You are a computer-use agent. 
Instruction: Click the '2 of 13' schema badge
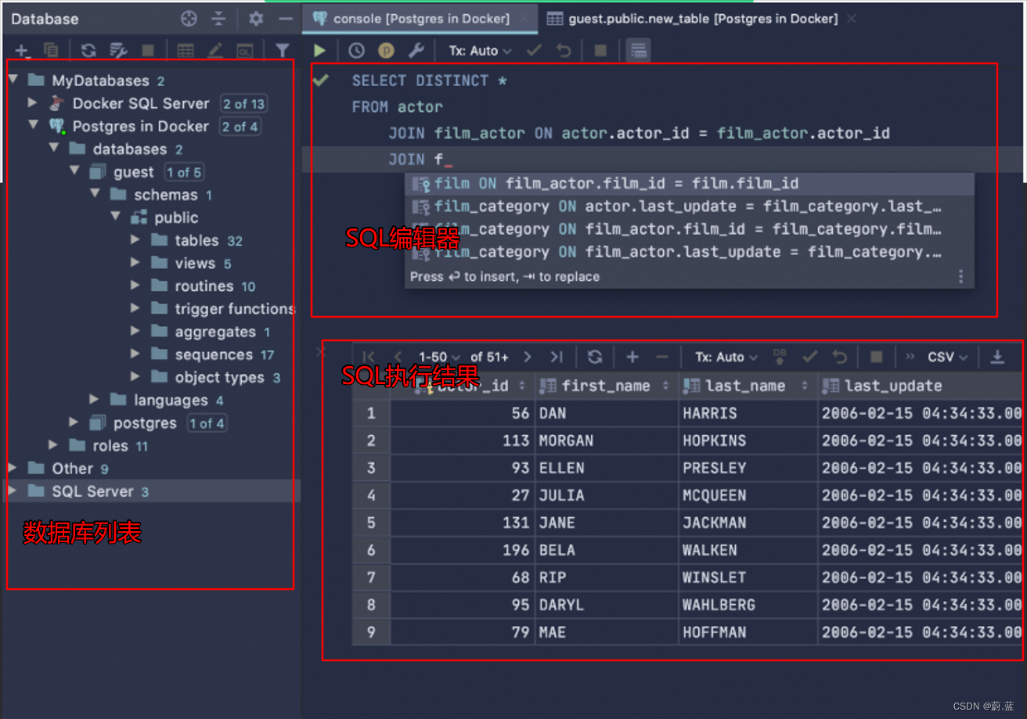244,103
